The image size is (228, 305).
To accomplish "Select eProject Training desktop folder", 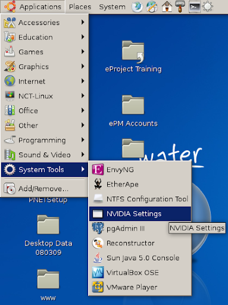I will [x=133, y=57].
